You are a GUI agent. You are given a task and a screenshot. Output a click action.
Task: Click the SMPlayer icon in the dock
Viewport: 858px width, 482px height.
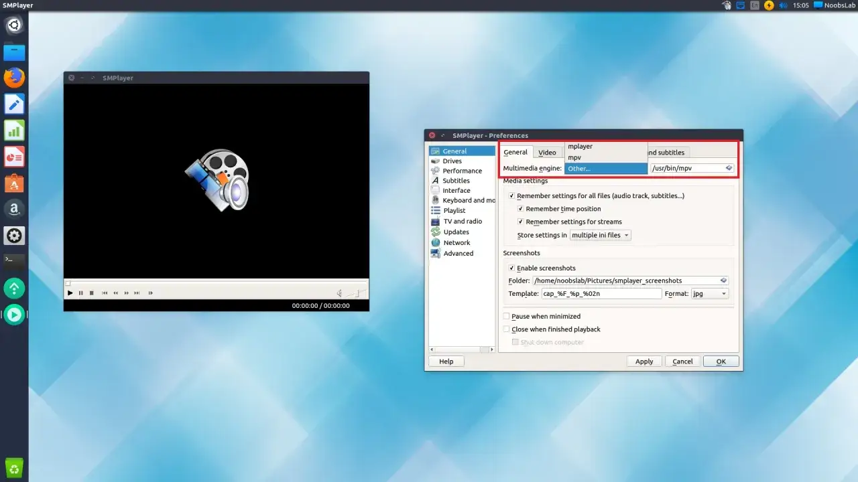[x=14, y=314]
